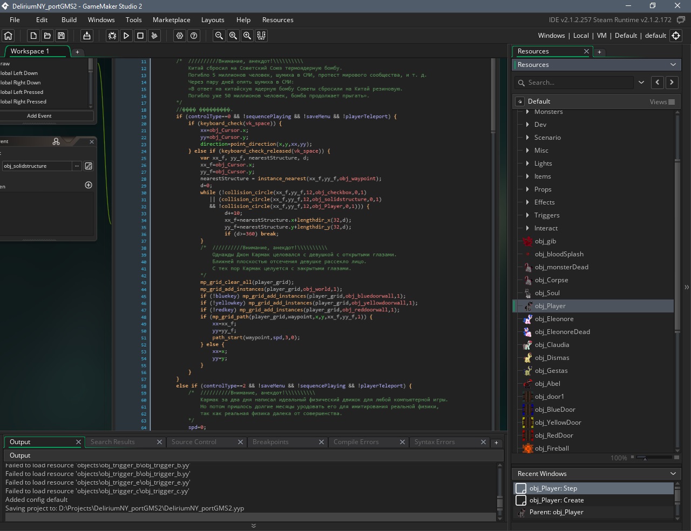Open the help panel using the question mark icon
Viewport: 691px width, 531px height.
[194, 36]
